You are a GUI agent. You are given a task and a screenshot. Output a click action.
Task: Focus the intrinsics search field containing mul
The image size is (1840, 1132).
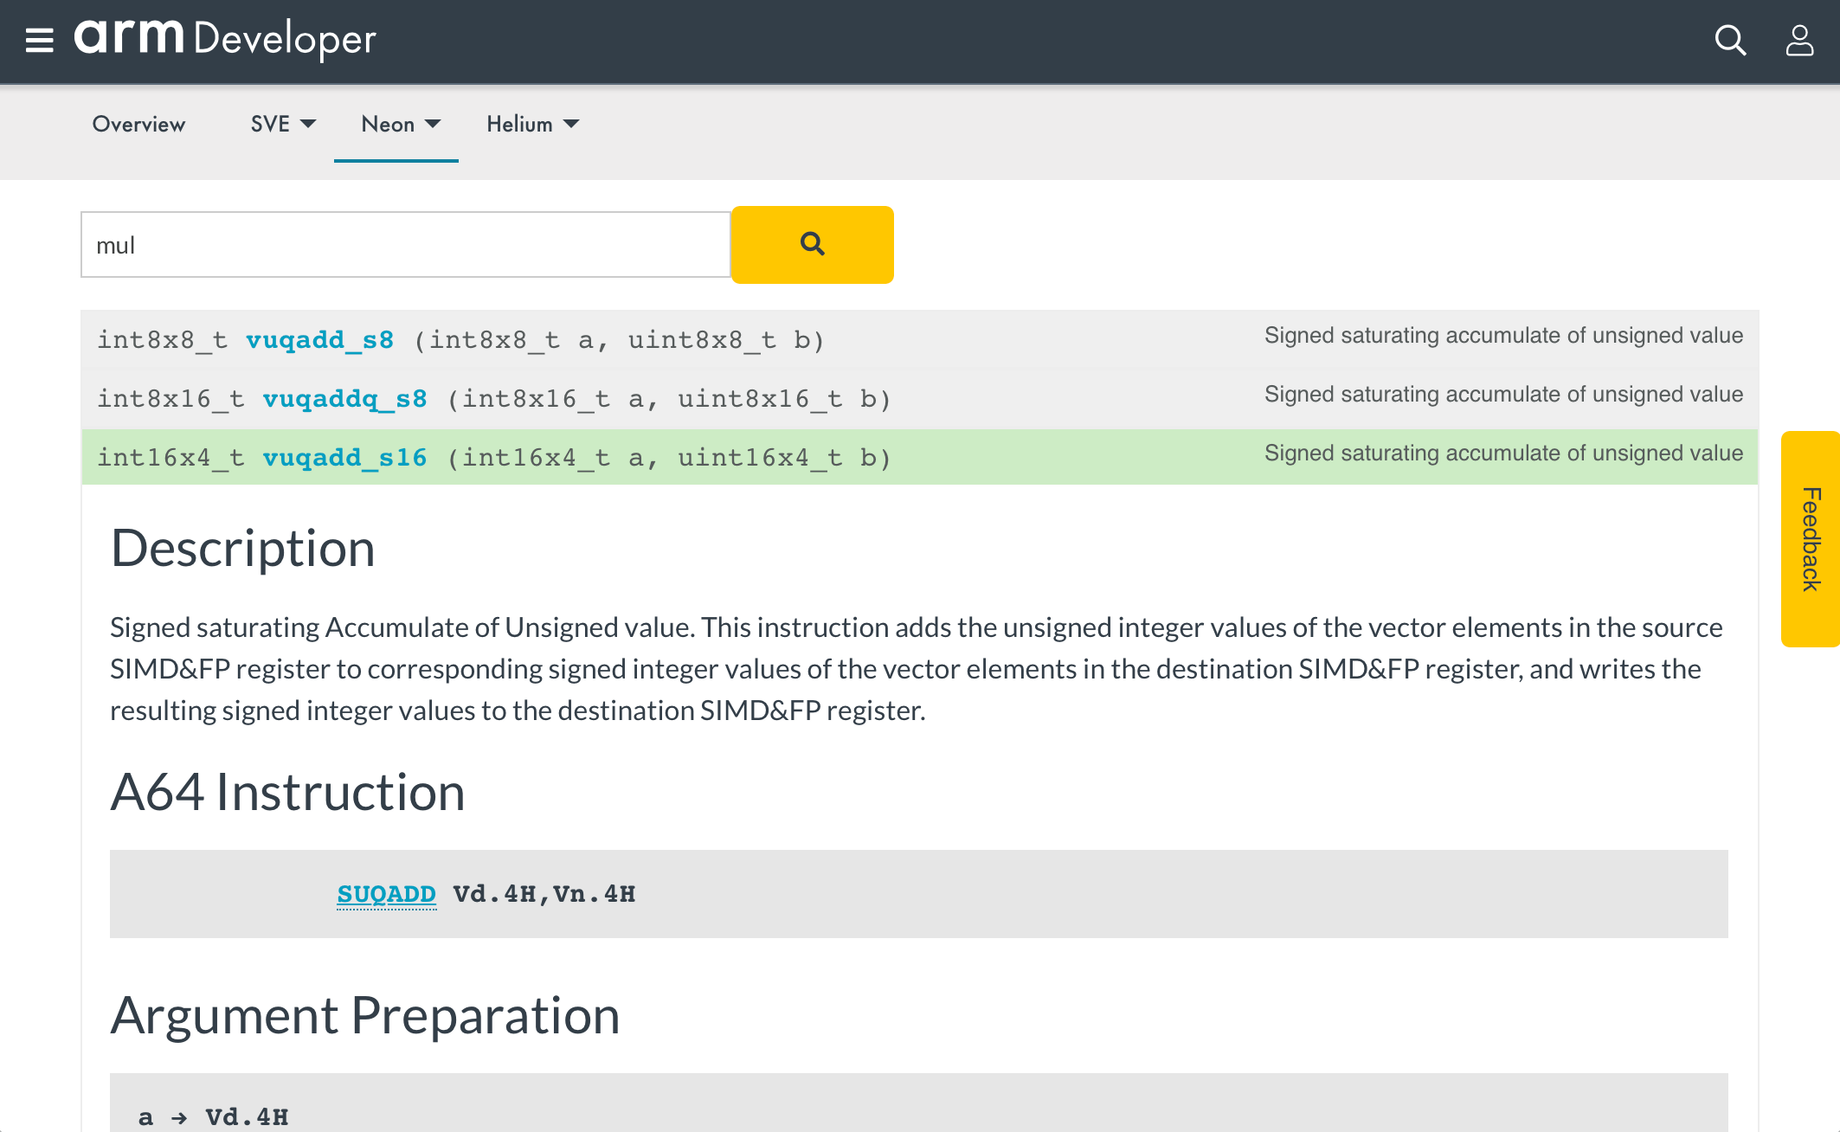(x=406, y=245)
